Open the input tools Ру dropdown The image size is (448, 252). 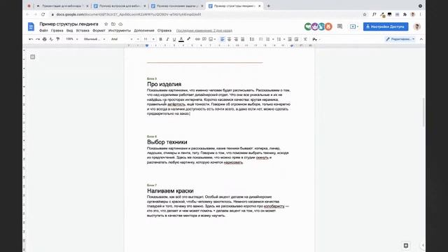316,39
